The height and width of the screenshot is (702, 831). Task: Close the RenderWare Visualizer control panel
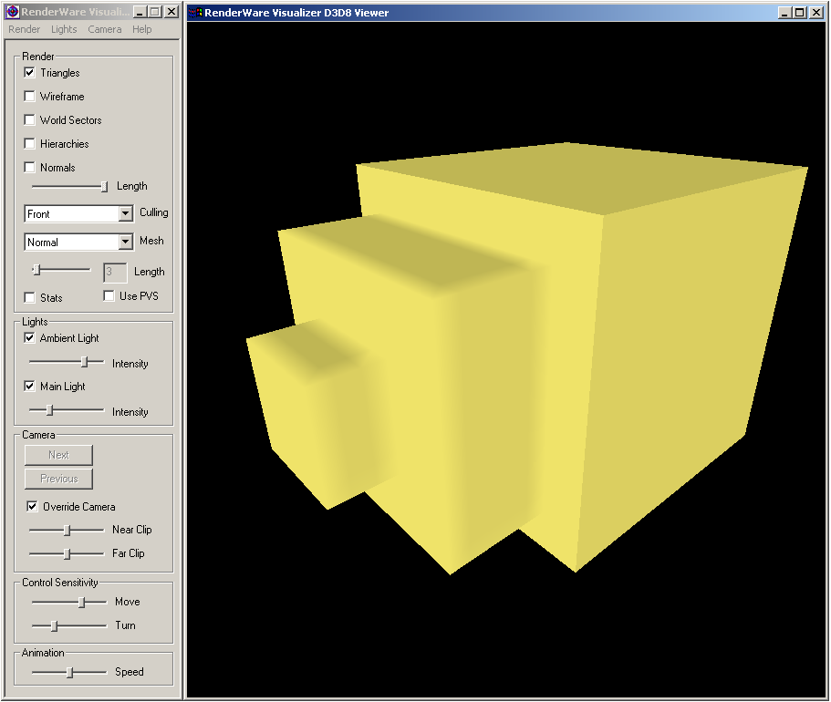[171, 12]
